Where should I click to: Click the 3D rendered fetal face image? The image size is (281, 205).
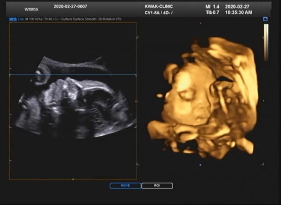point(202,98)
